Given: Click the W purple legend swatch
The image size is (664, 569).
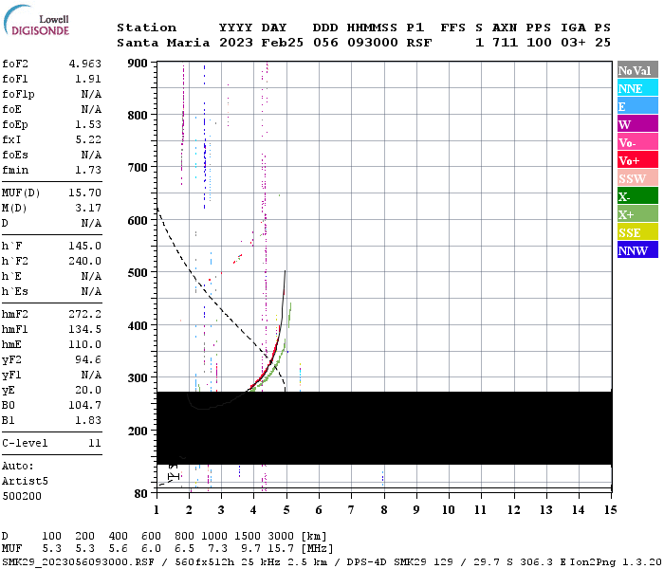Looking at the screenshot, I should pos(637,124).
